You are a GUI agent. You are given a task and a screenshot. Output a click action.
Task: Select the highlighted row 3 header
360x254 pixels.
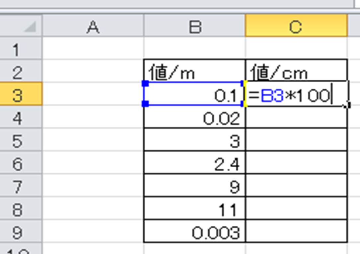click(x=21, y=94)
